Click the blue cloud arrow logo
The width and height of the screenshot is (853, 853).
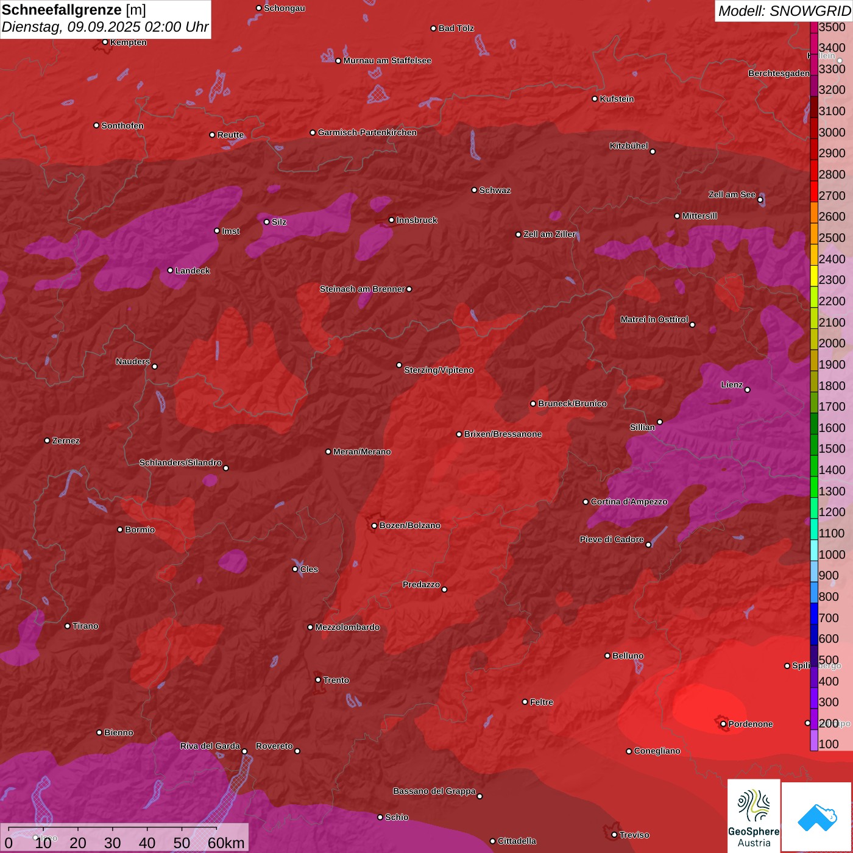817,818
